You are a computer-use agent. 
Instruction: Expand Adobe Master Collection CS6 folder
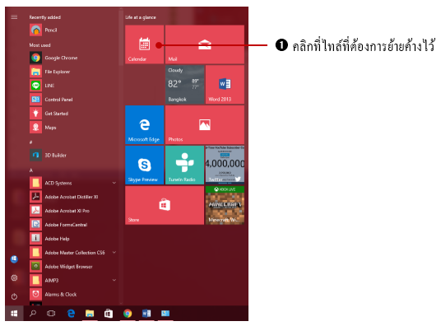114,253
